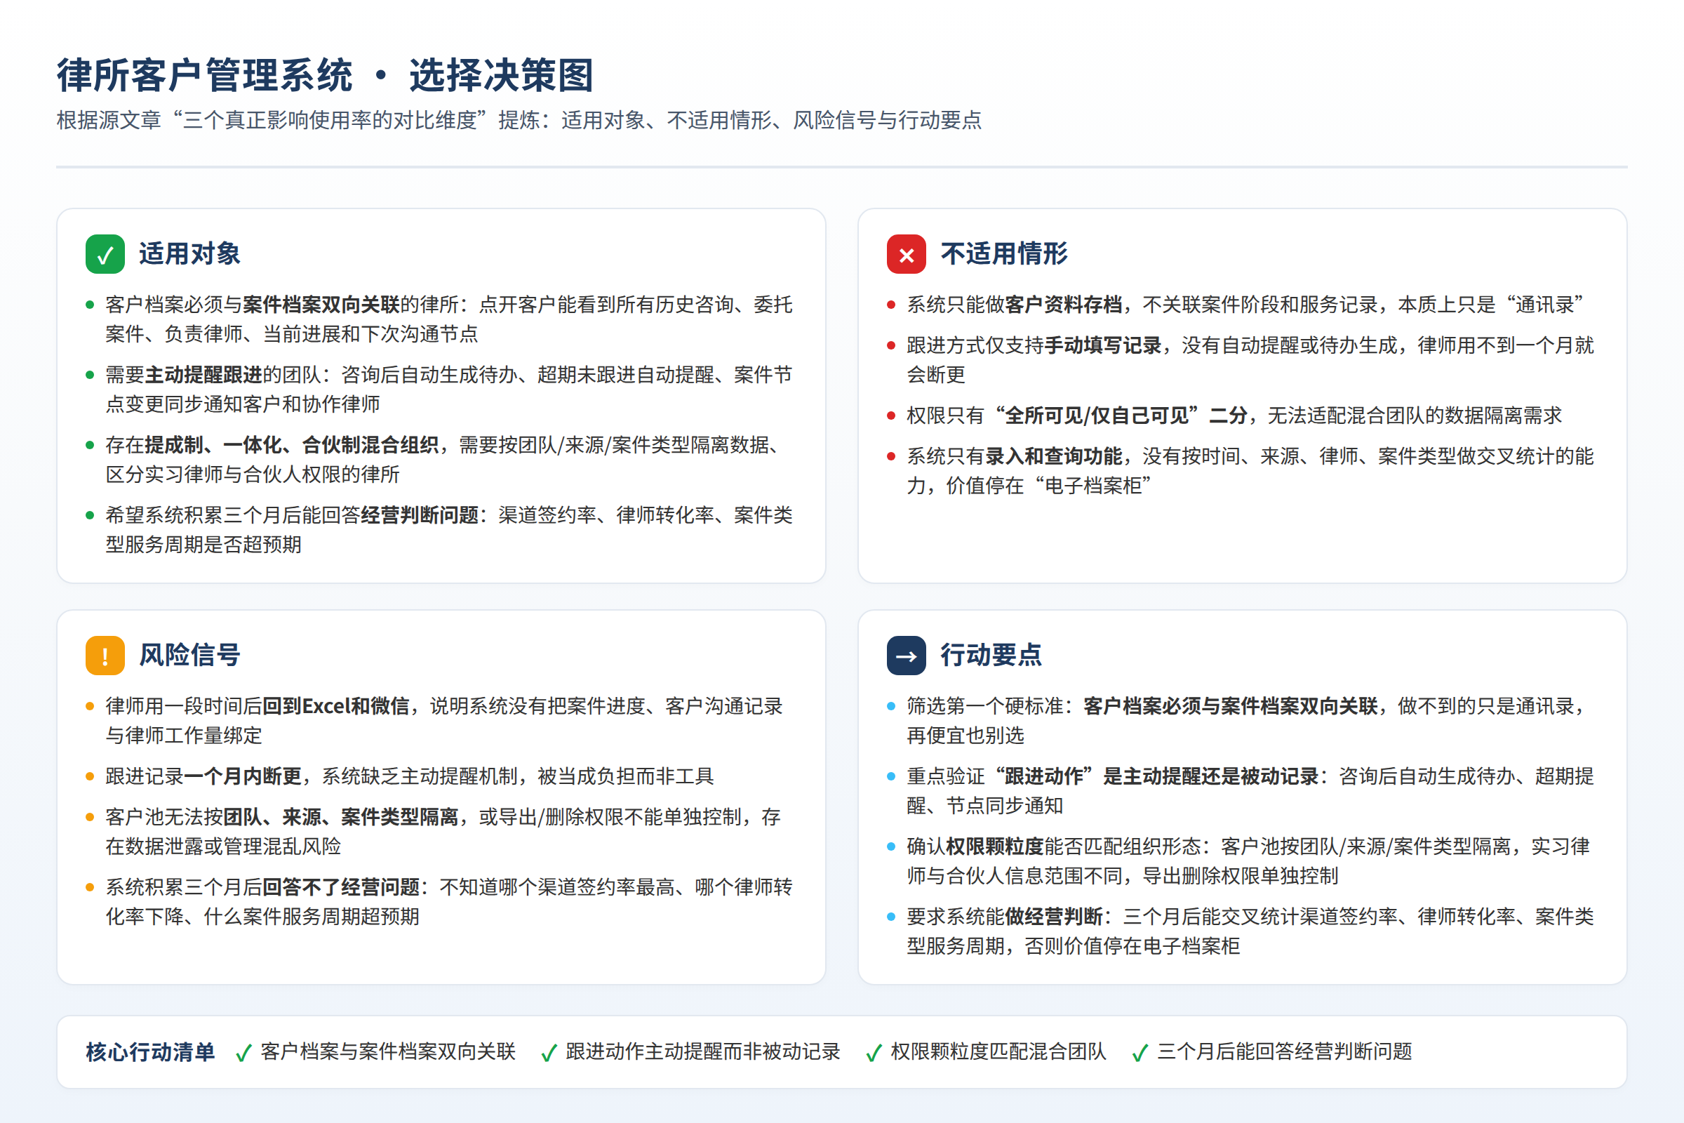Click the bold text 录入和查询功能

(1054, 456)
